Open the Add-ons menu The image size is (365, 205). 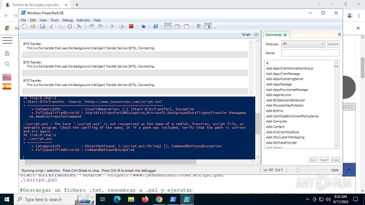(x=83, y=20)
